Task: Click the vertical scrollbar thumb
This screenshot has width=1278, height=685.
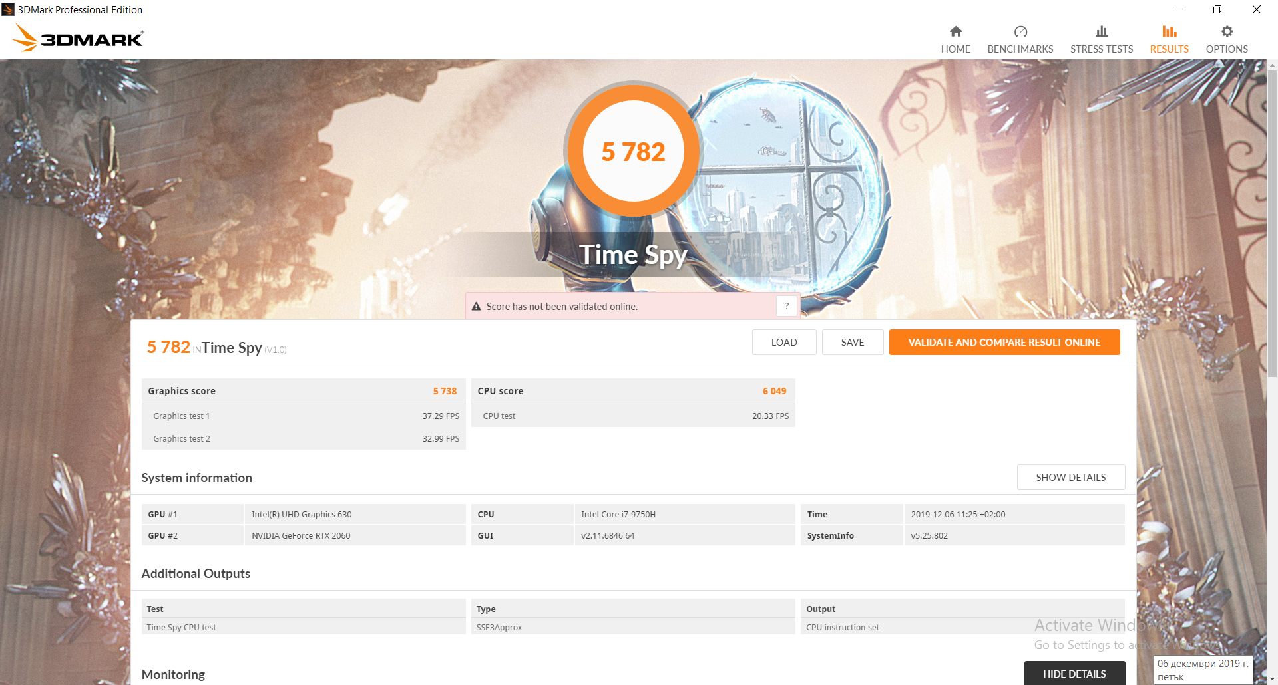Action: [x=1272, y=223]
